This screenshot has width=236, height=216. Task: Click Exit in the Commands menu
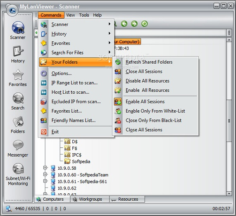pos(76,132)
